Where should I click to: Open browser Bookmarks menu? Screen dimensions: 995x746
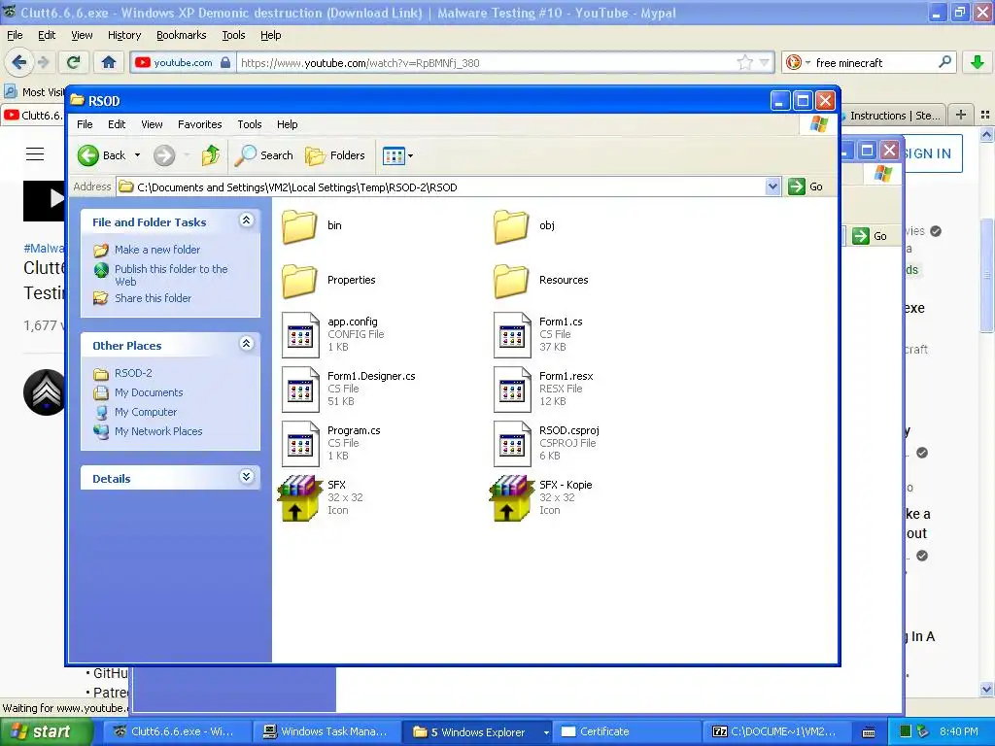tap(181, 35)
